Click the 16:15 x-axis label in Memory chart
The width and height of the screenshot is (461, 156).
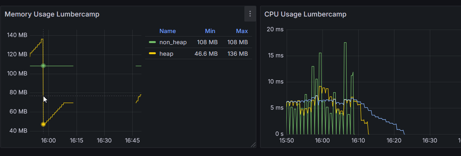pos(76,141)
